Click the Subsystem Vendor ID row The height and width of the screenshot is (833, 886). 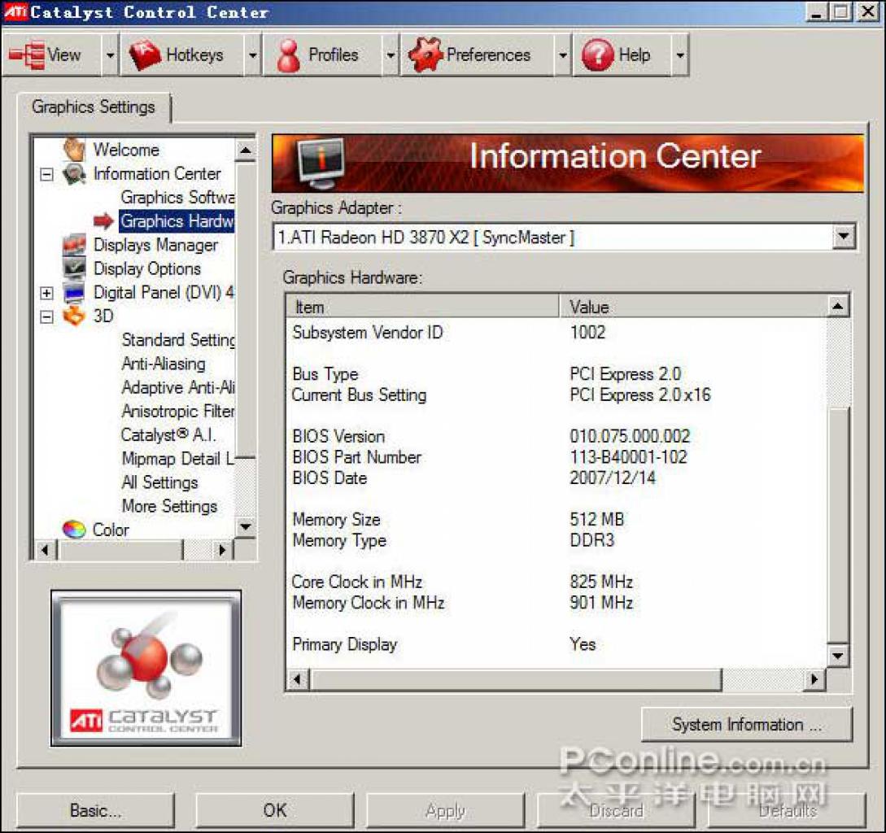(556, 332)
